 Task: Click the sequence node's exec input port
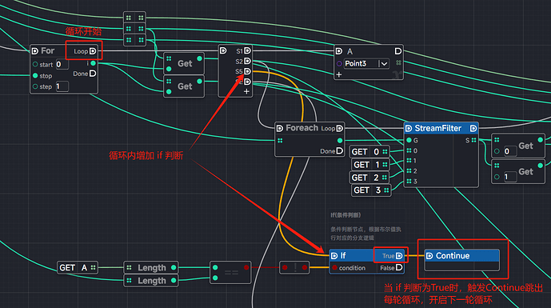click(223, 50)
